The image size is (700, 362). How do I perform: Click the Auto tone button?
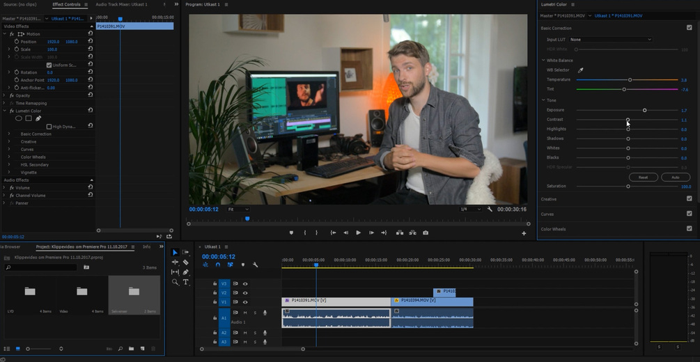676,178
